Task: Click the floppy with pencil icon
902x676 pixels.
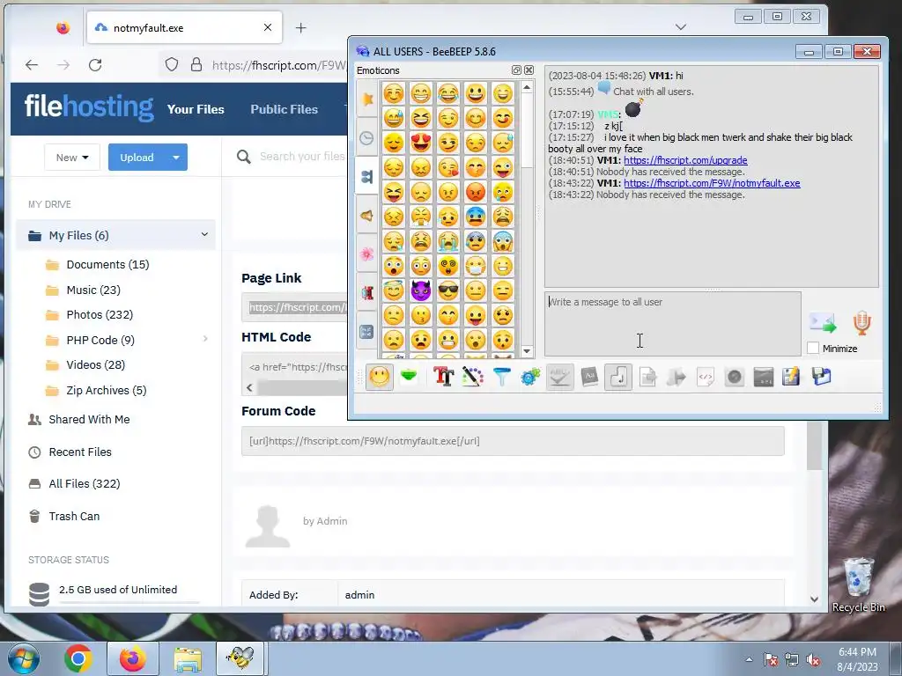Action: [792, 377]
